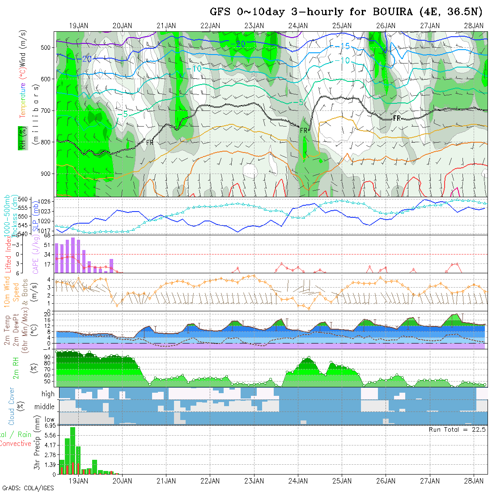The height and width of the screenshot is (492, 492).
Task: Click the 'high' cloud cover row label
Action: click(x=47, y=394)
